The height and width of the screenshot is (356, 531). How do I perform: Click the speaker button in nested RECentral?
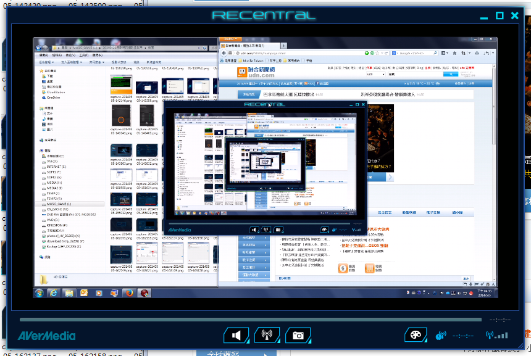[x=254, y=230]
